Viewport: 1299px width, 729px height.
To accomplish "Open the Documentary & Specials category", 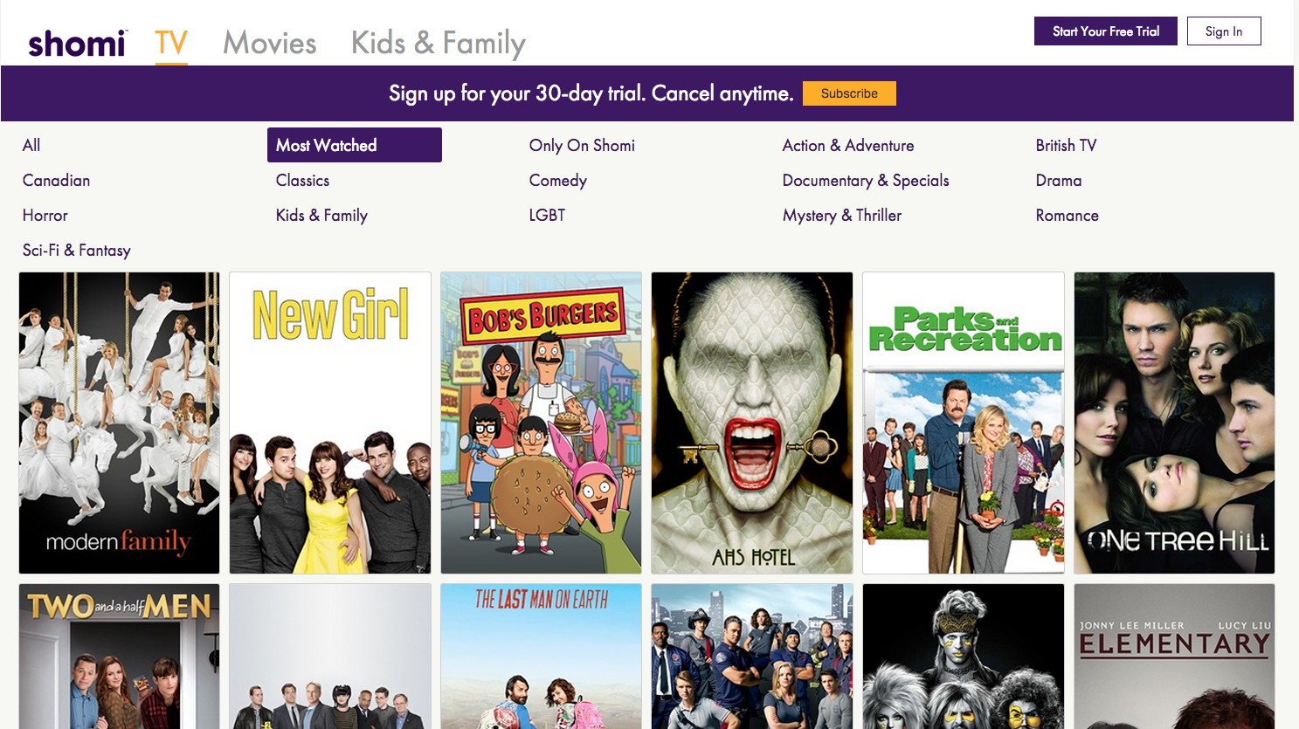I will (866, 181).
